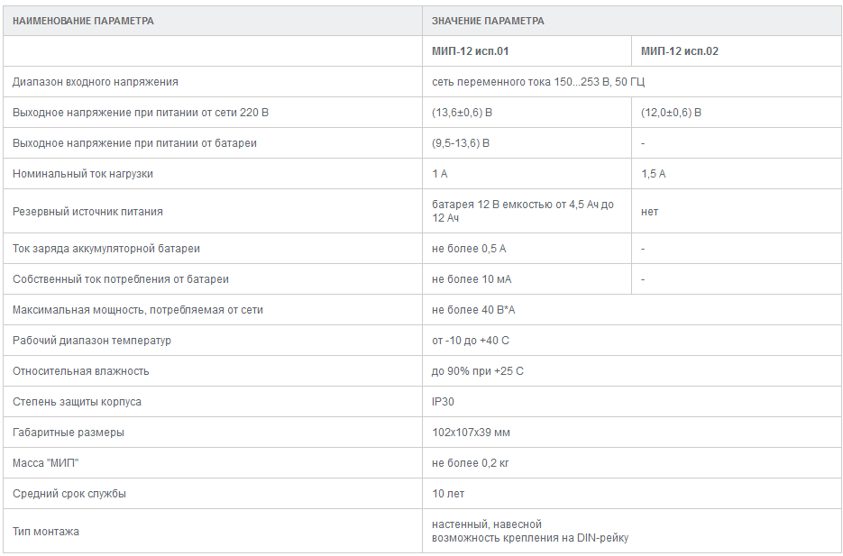Image resolution: width=843 pixels, height=556 pixels.
Task: Click the 102х107х39 мм dimensions value
Action: pyautogui.click(x=471, y=433)
